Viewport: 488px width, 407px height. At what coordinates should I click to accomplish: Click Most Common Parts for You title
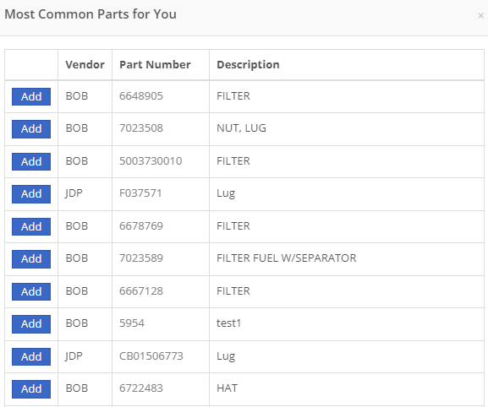click(x=90, y=14)
